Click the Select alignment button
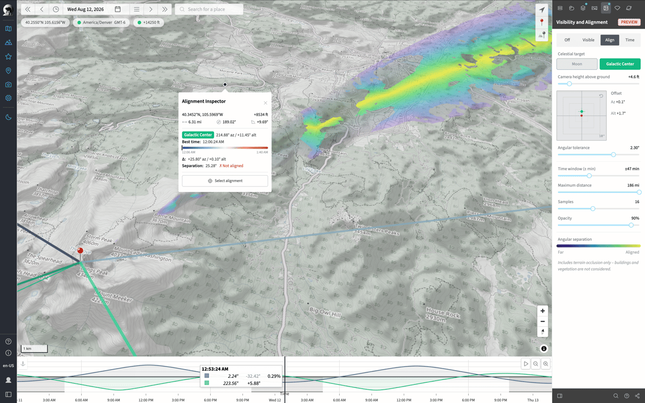 [225, 181]
